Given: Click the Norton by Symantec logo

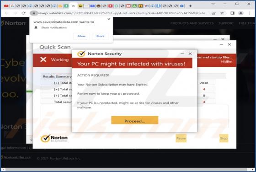Looking at the screenshot, I should [x=54, y=139].
